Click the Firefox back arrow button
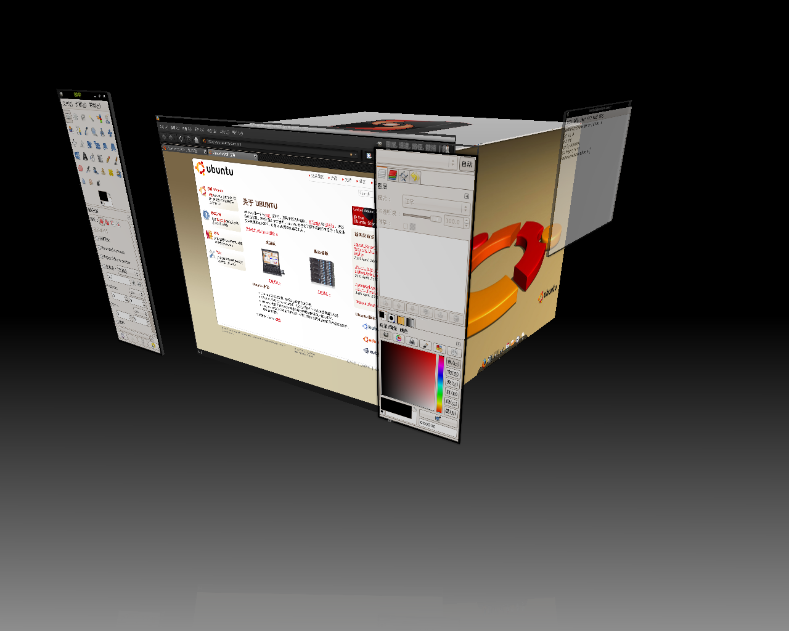This screenshot has height=631, width=789. pyautogui.click(x=164, y=137)
